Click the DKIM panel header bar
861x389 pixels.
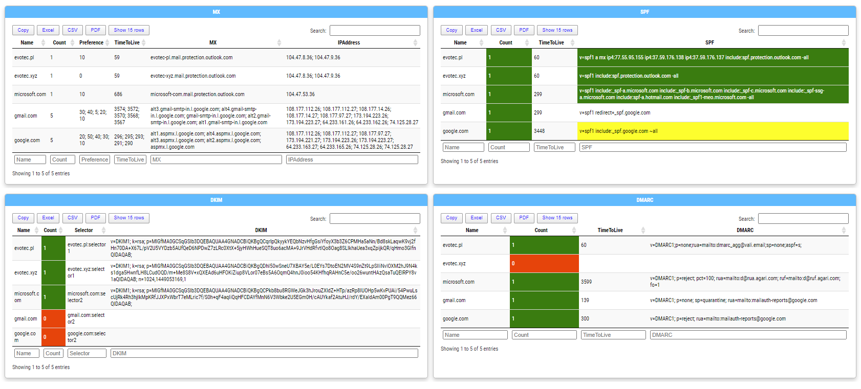pos(216,200)
